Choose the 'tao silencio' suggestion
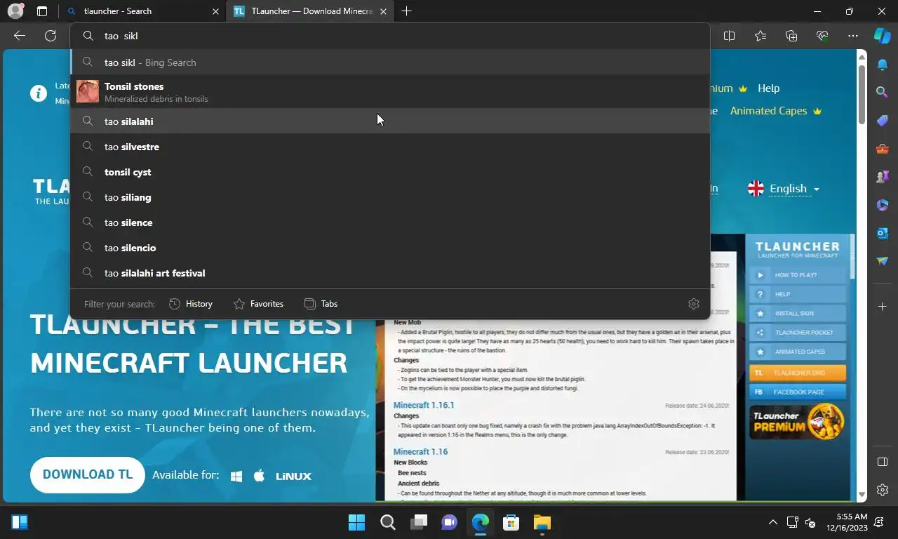 pos(390,248)
